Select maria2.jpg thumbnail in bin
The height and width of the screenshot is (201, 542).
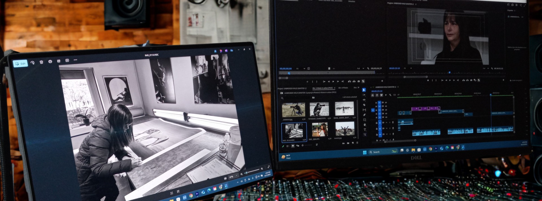345,129
